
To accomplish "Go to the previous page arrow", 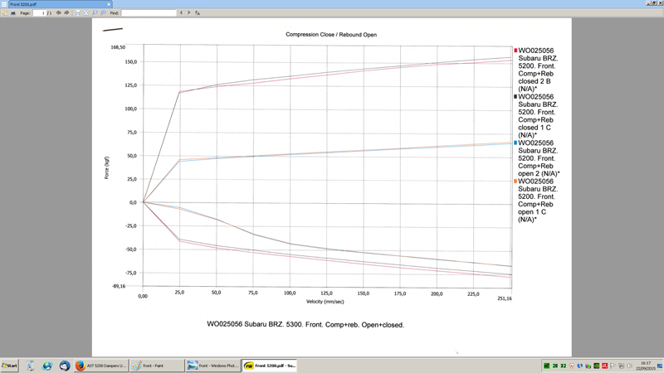I will tap(59, 13).
